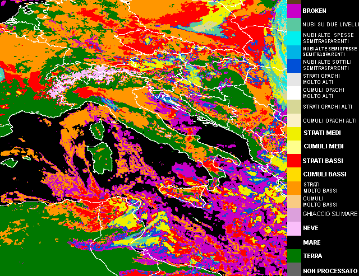Click the brown swatch above BROKEN
This screenshot has width=359, height=276.
[294, 2]
